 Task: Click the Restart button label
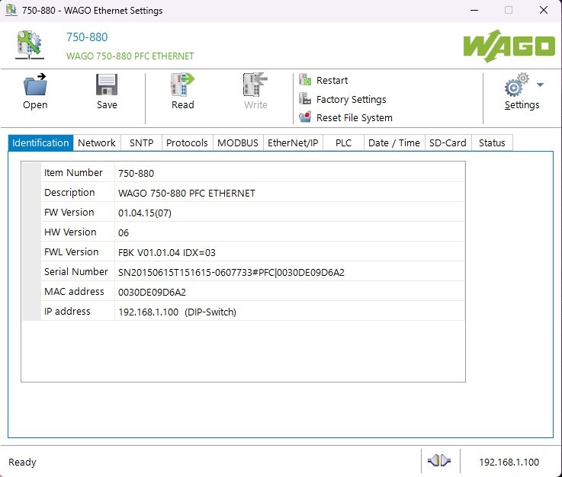pos(332,80)
